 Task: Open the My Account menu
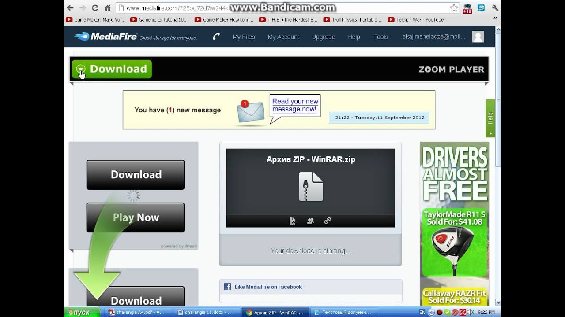[283, 37]
